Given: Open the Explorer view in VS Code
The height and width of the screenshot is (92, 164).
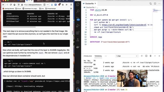Looking at the screenshot, I should click(78, 4).
